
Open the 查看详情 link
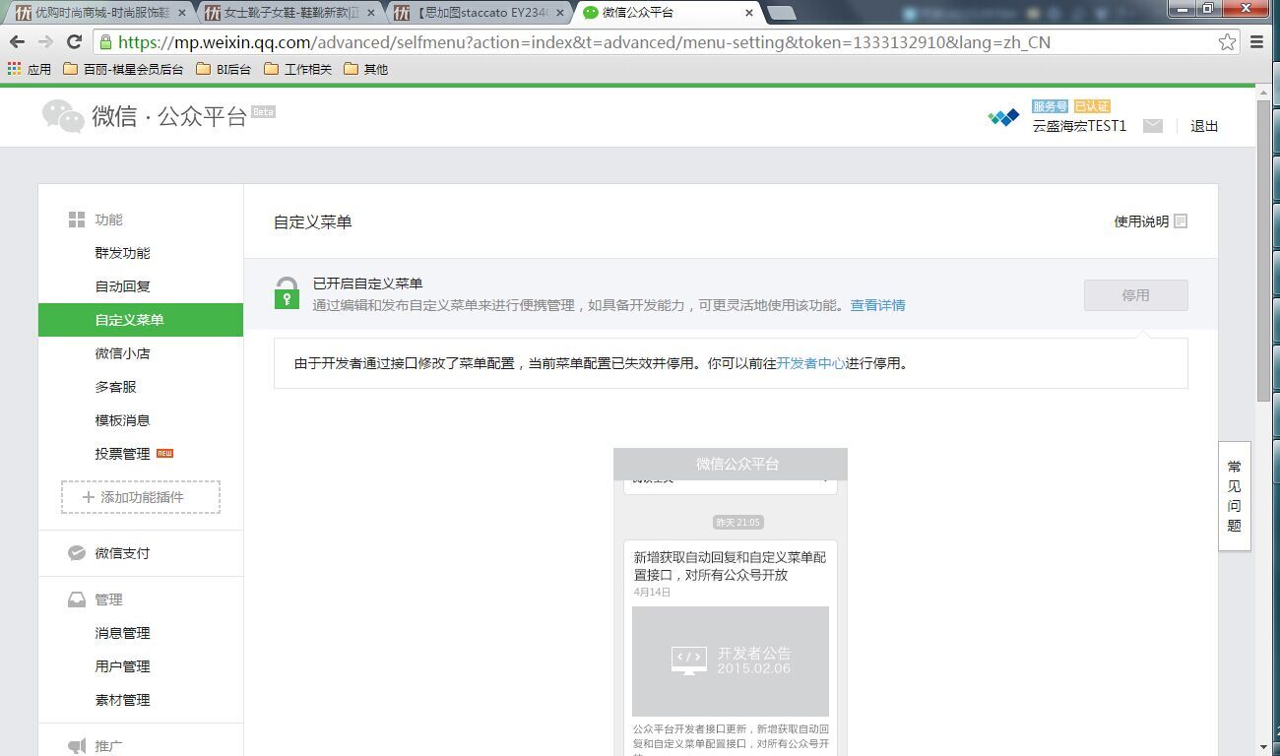(878, 305)
